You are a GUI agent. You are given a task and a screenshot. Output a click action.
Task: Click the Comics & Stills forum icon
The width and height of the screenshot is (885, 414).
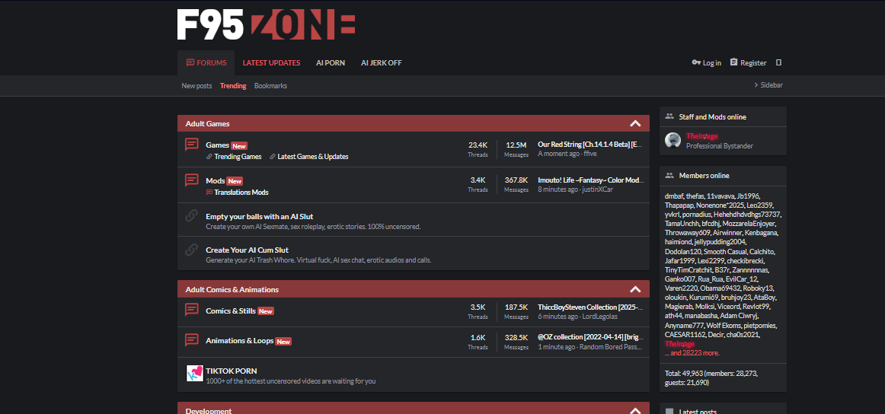192,310
